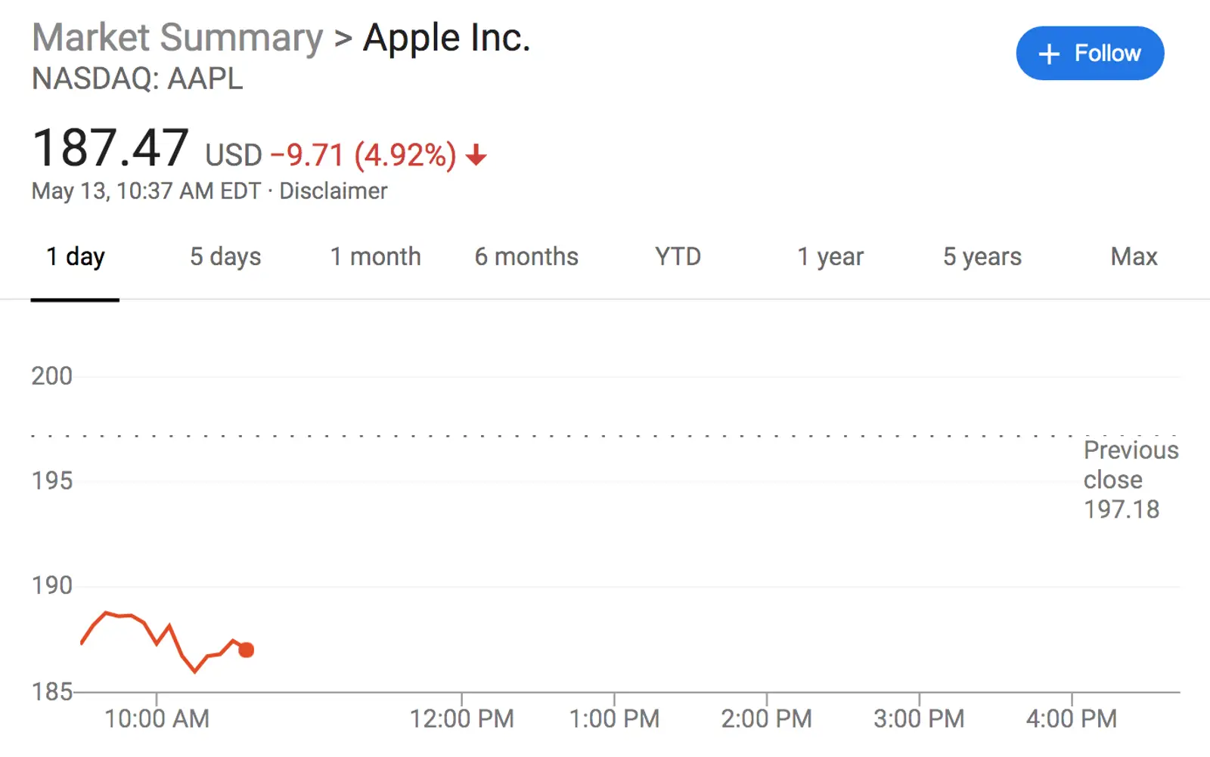Image resolution: width=1210 pixels, height=757 pixels.
Task: Click the Previous close 197.18 label
Action: point(1131,480)
